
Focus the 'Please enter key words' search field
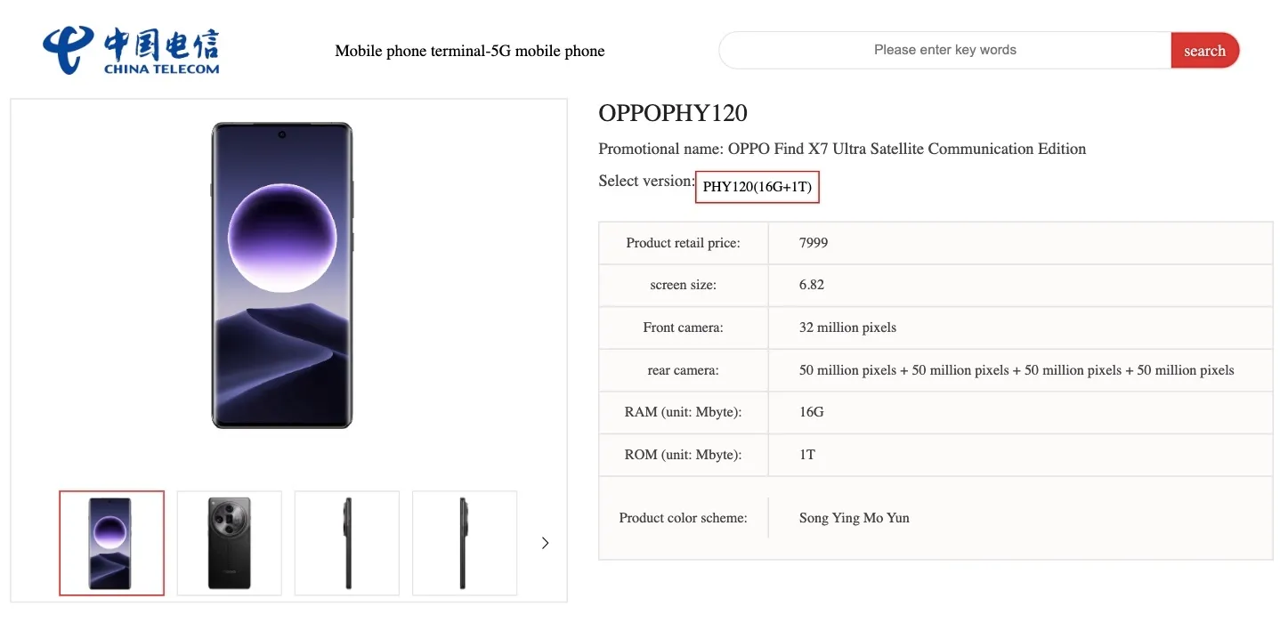tap(945, 50)
